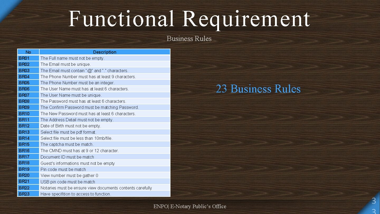The height and width of the screenshot is (214, 380).
Task: Select 'USB pin code must be match'
Action: pyautogui.click(x=105, y=182)
